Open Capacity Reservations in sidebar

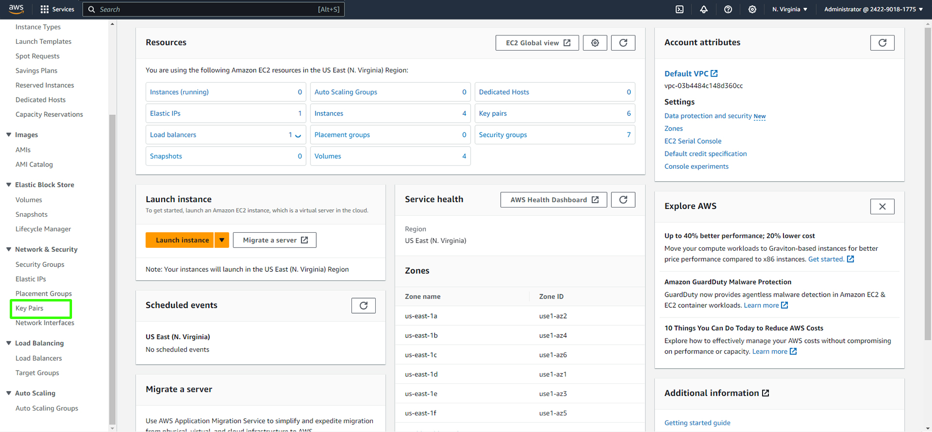[49, 114]
